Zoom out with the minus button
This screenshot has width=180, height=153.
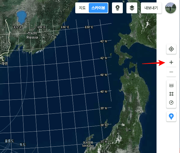pyautogui.click(x=171, y=72)
